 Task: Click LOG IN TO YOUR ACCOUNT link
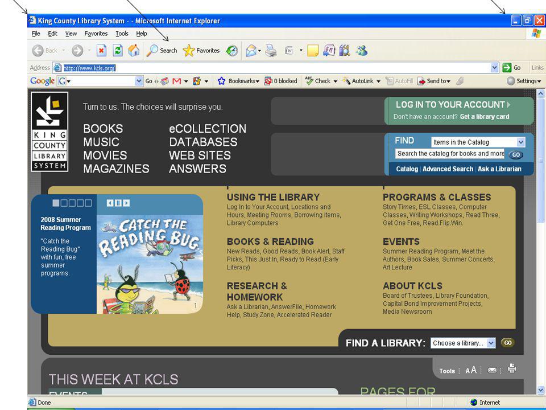click(x=453, y=105)
